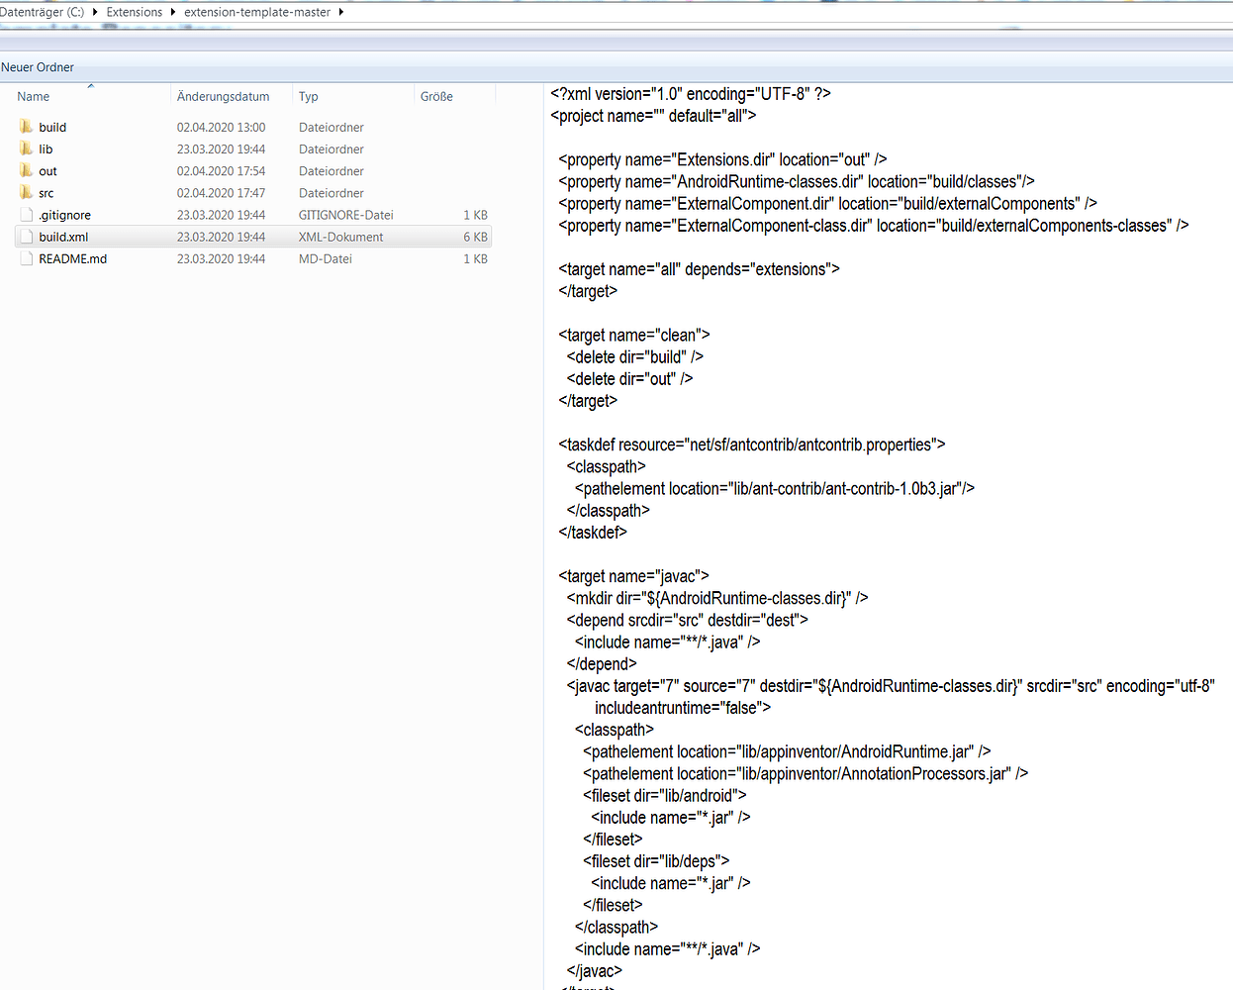Click the 6 KB size value
This screenshot has height=990, width=1233.
click(x=475, y=237)
